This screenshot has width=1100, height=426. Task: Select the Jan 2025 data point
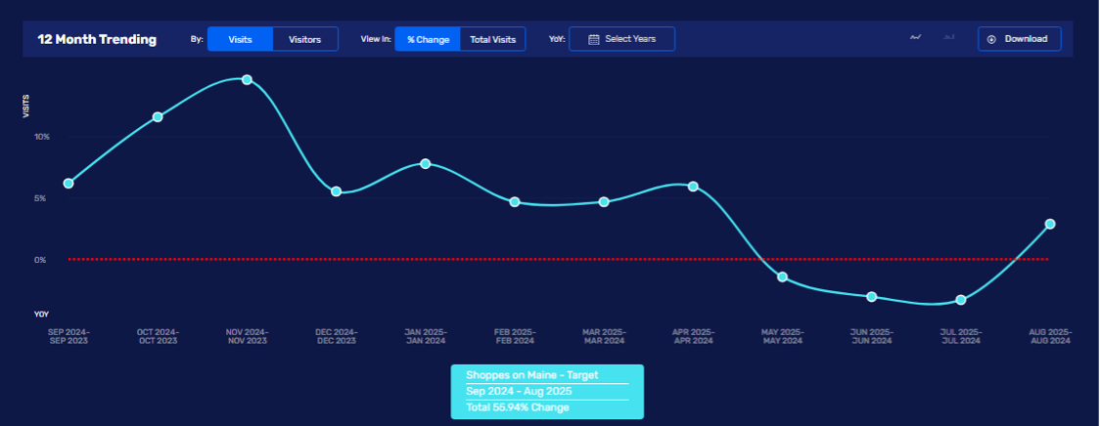425,163
